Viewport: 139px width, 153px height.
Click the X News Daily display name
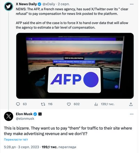tap(26, 4)
